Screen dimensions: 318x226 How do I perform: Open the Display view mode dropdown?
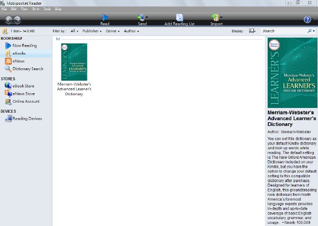252,31
